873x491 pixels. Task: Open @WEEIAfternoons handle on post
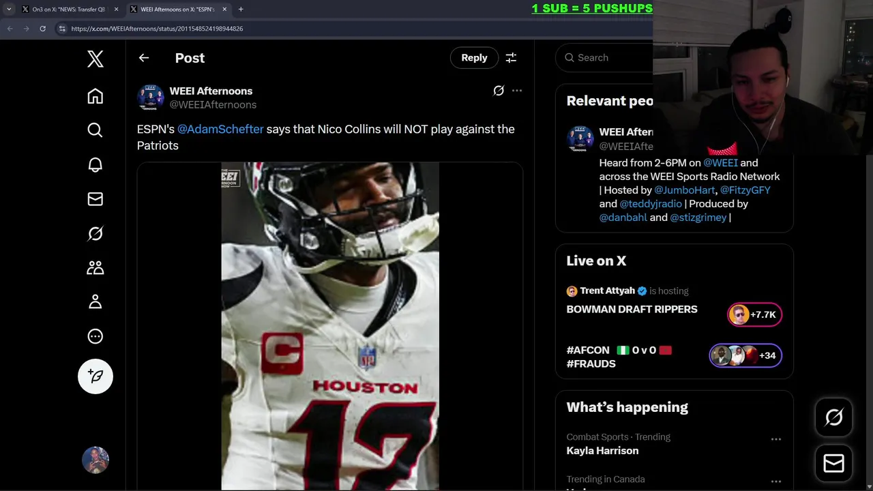213,104
